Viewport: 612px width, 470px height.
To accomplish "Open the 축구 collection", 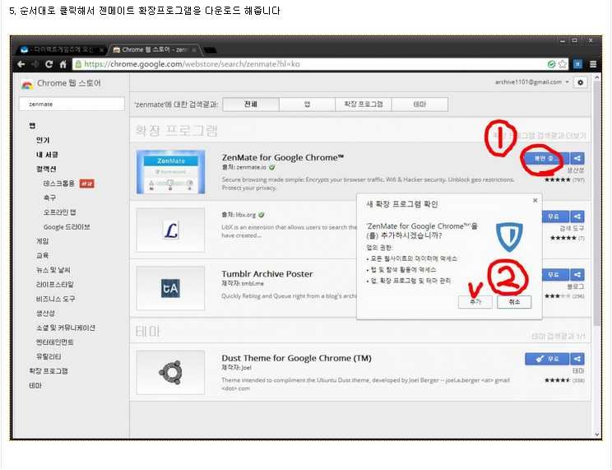I will click(x=49, y=198).
